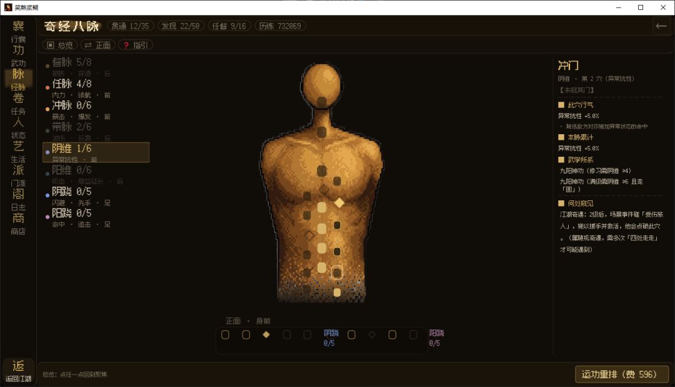Visit the 商店 shop from the sidebar

click(x=18, y=224)
